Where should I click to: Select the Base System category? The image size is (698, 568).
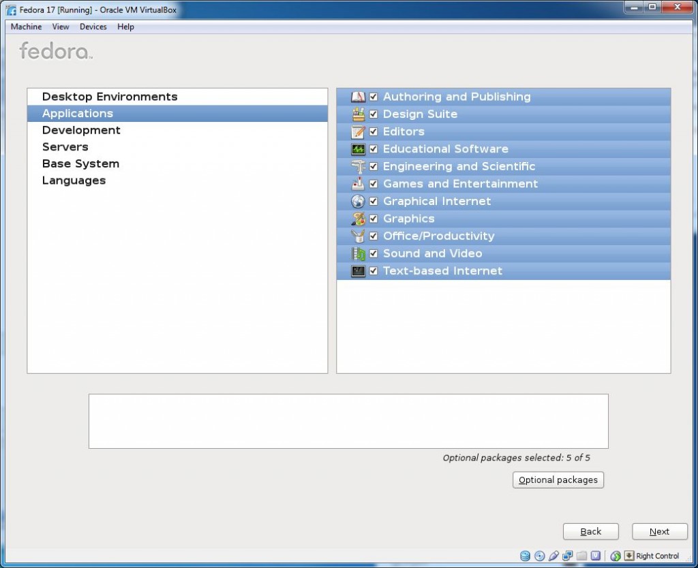pos(177,163)
